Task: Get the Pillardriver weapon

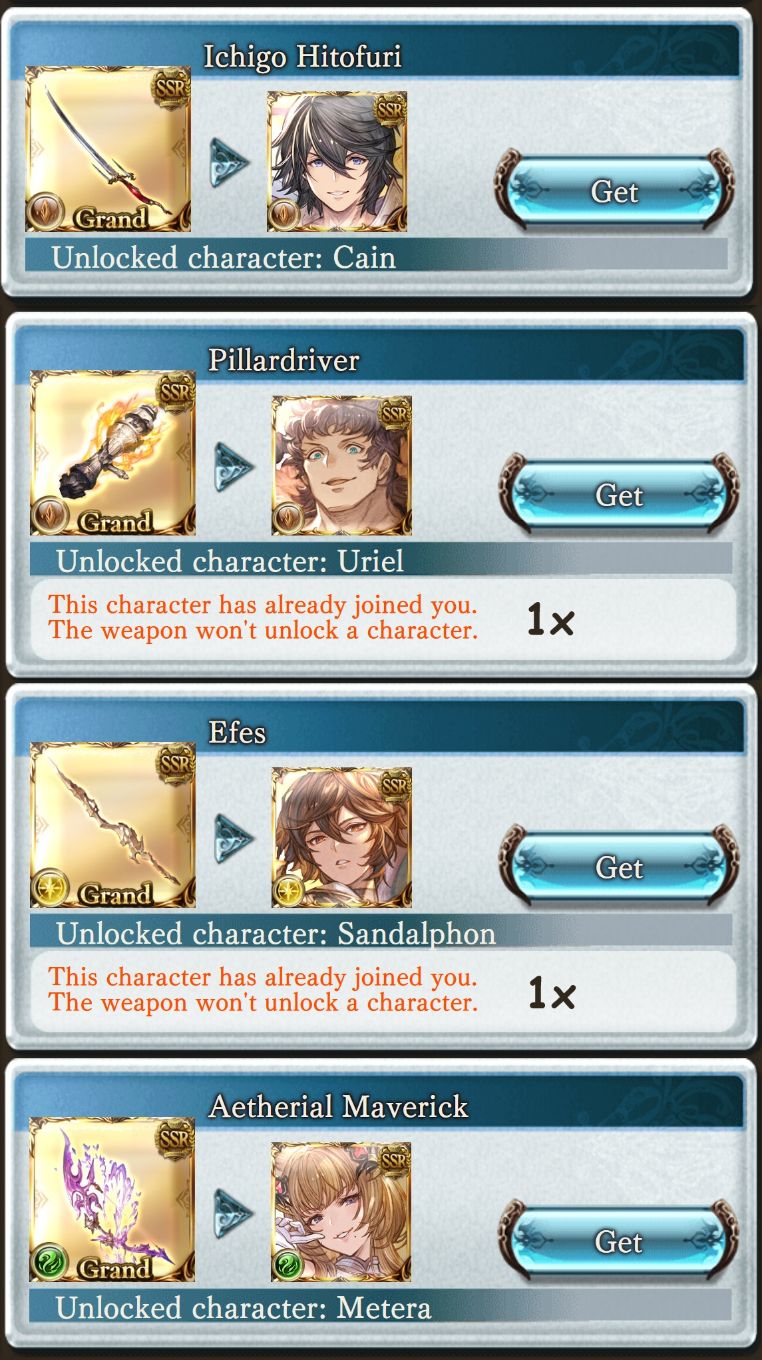Action: coord(619,495)
